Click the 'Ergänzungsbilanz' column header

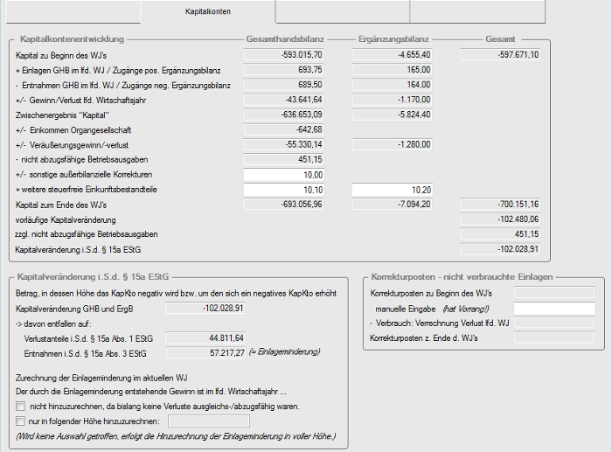coord(393,39)
